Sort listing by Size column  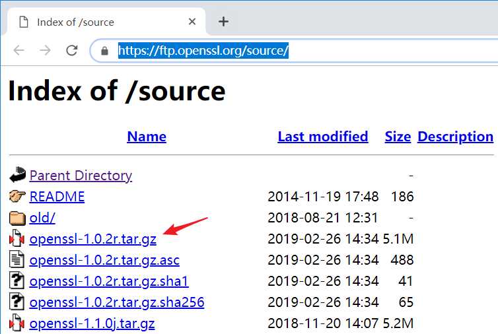coord(398,137)
